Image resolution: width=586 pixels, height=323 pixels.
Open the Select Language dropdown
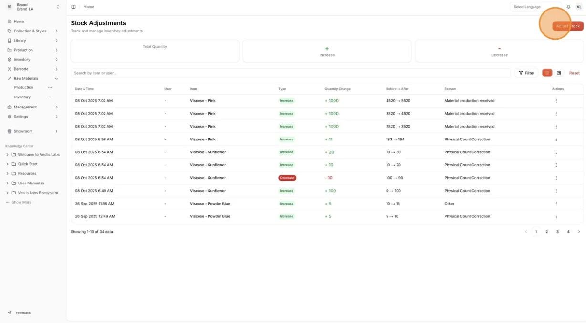pos(534,7)
